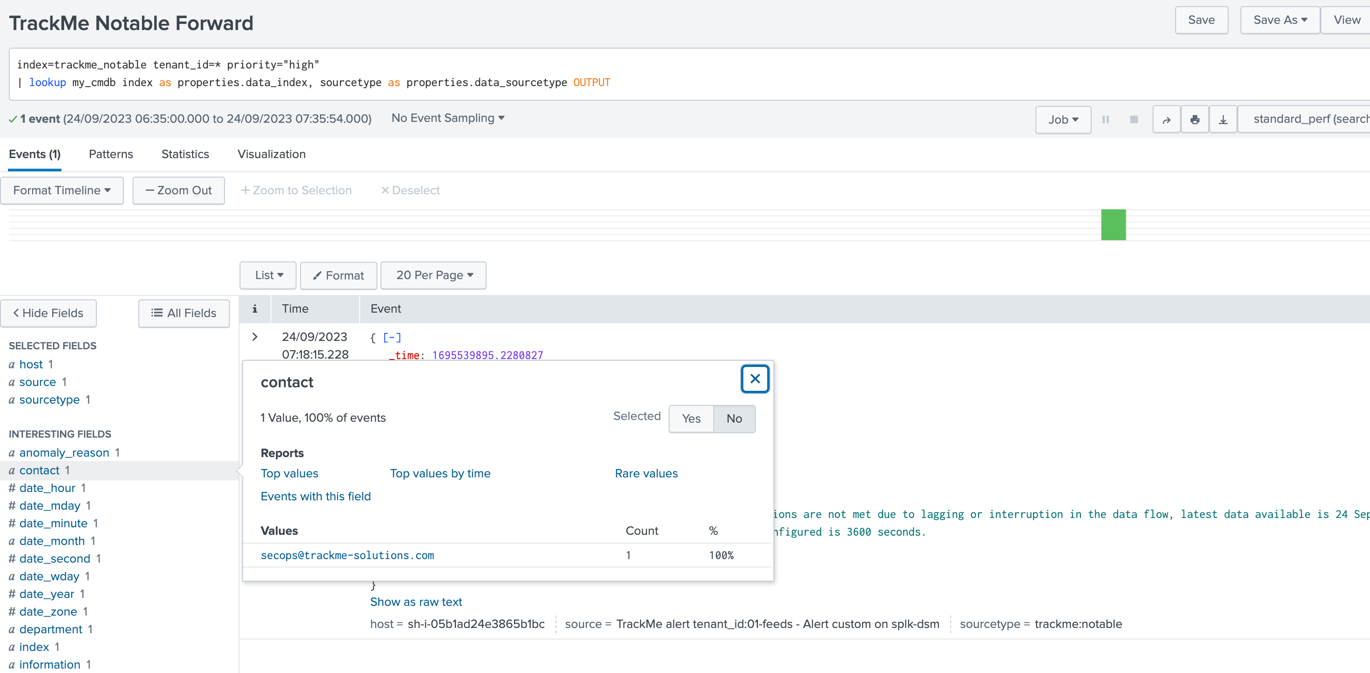Click host value sh-i-05b1ad24e3865b1bc

click(x=476, y=624)
